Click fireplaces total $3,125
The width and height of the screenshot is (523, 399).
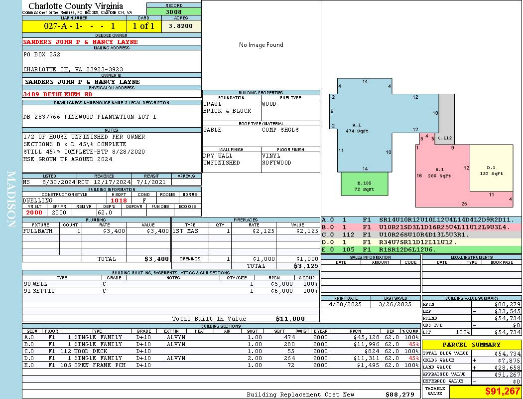(x=306, y=266)
